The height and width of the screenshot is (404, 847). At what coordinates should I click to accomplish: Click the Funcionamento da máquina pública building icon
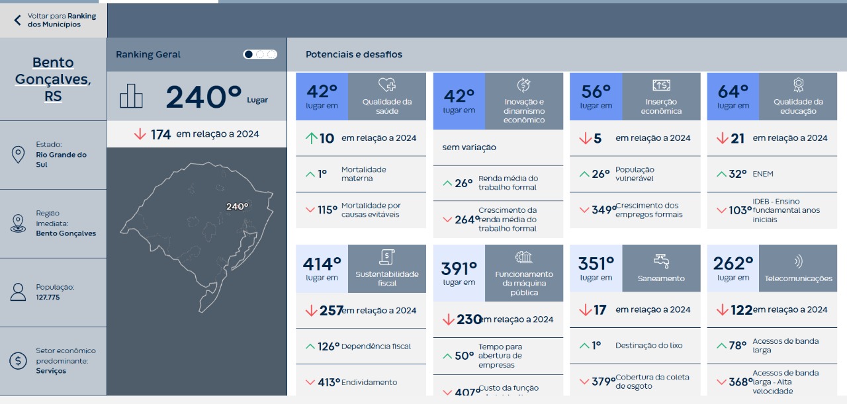point(523,257)
